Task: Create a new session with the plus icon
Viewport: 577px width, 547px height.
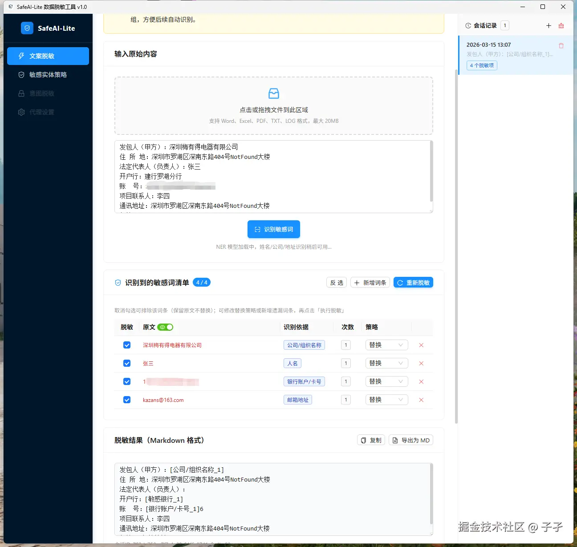Action: (549, 25)
